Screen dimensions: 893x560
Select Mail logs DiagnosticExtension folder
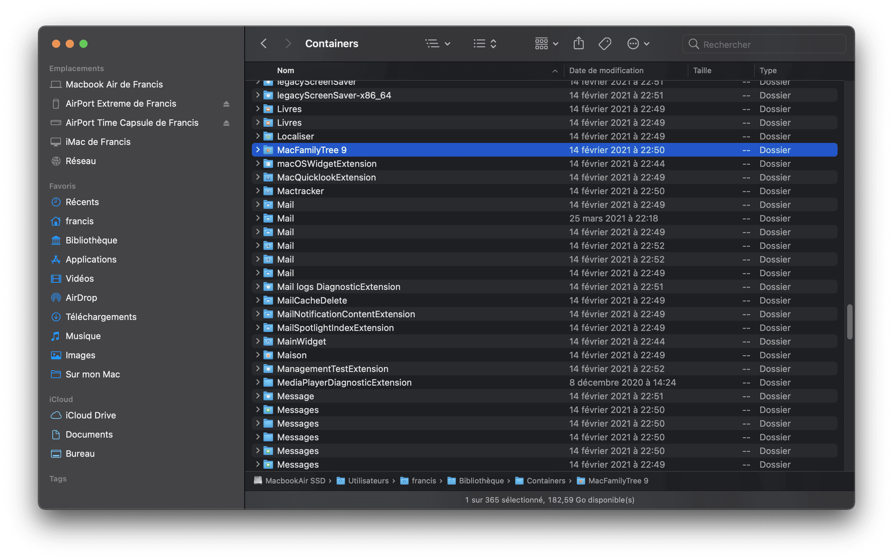(544, 286)
